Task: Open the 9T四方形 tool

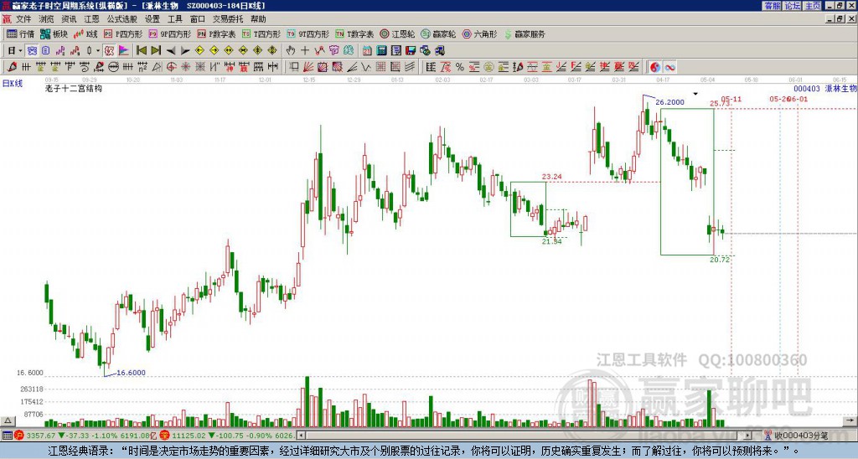Action: (x=308, y=34)
